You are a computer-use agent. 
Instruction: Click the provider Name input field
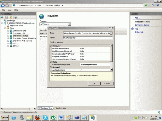(88, 38)
